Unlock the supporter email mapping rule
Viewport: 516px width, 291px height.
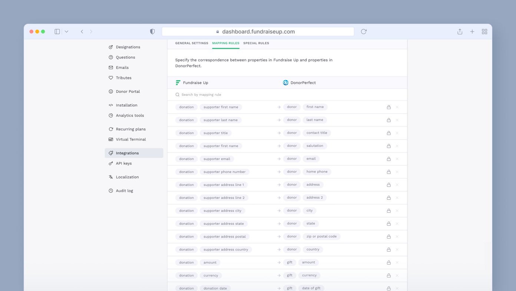click(x=388, y=158)
